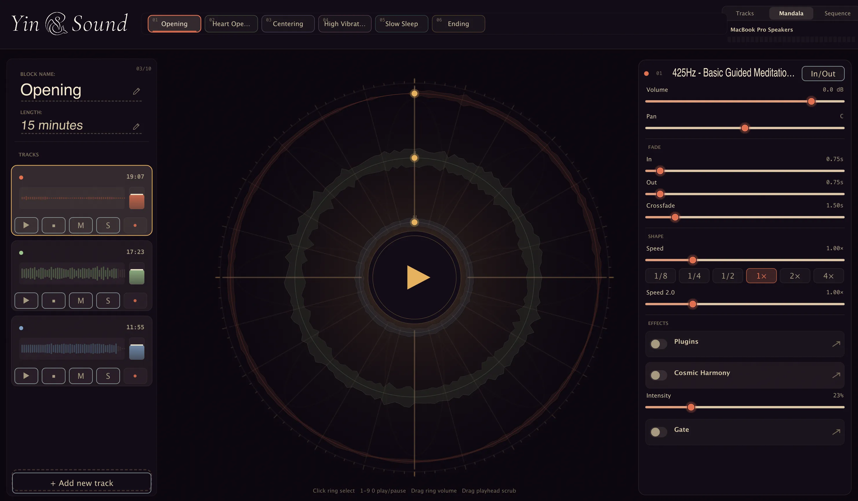Switch to Ending block tab
Screen dimensions: 858x501
[459, 23]
